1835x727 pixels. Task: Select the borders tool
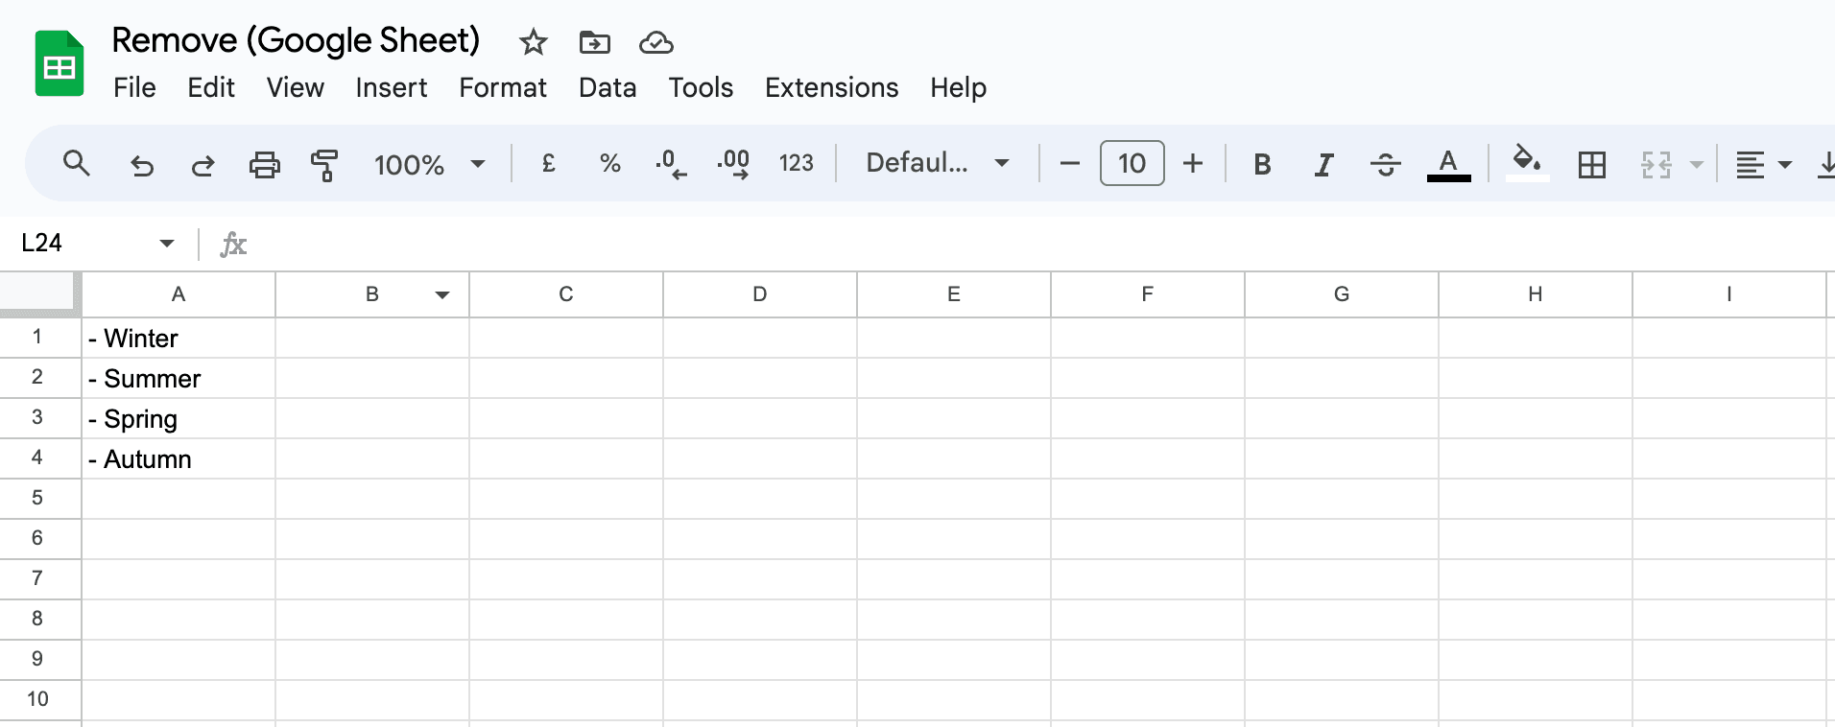coord(1592,163)
